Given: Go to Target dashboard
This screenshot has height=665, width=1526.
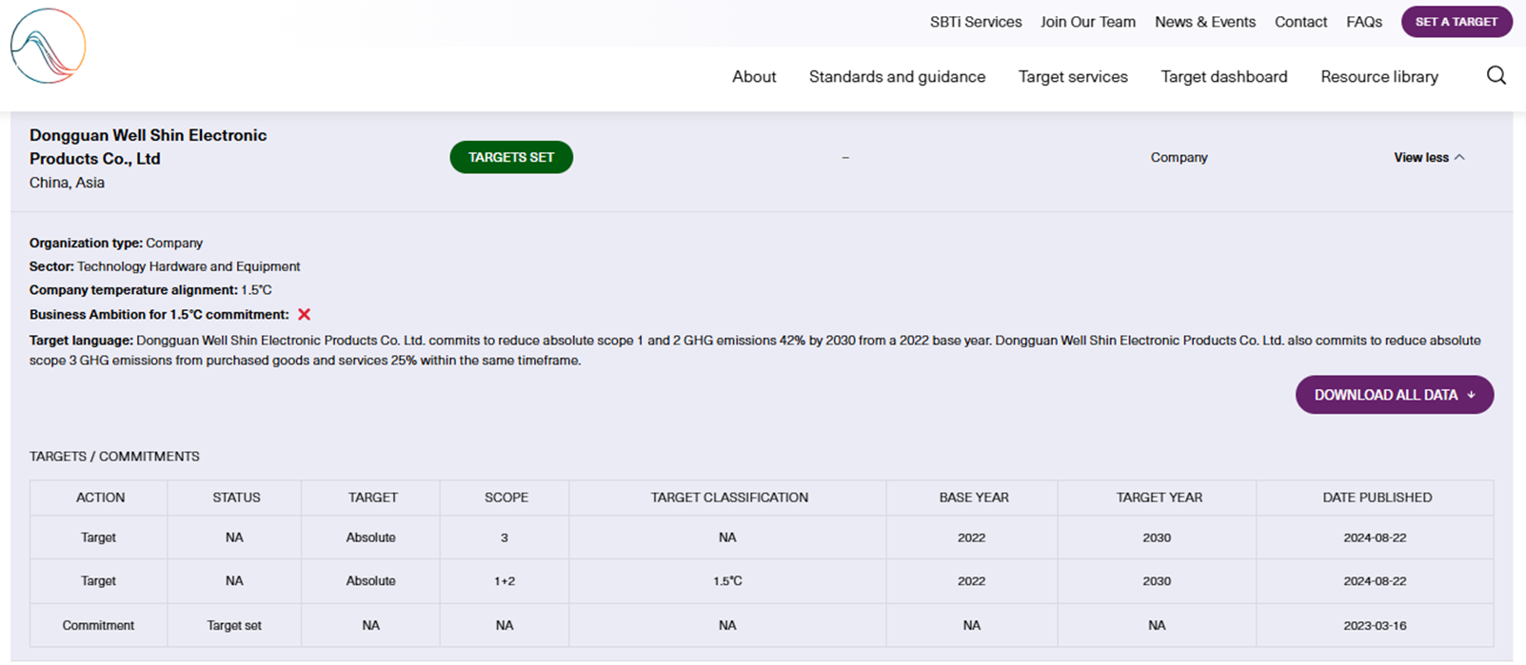Looking at the screenshot, I should (x=1224, y=77).
